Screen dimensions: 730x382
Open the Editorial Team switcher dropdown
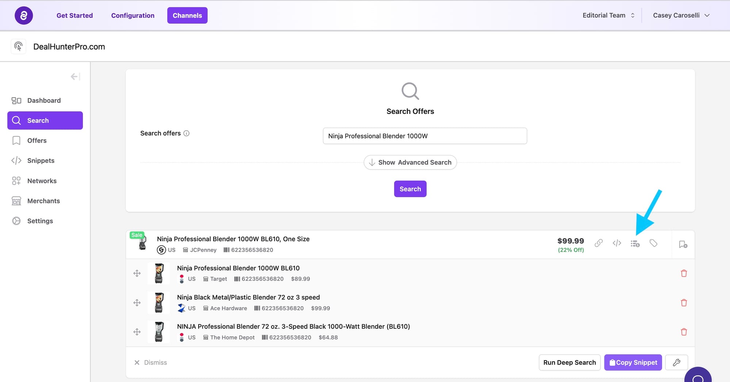pos(608,15)
